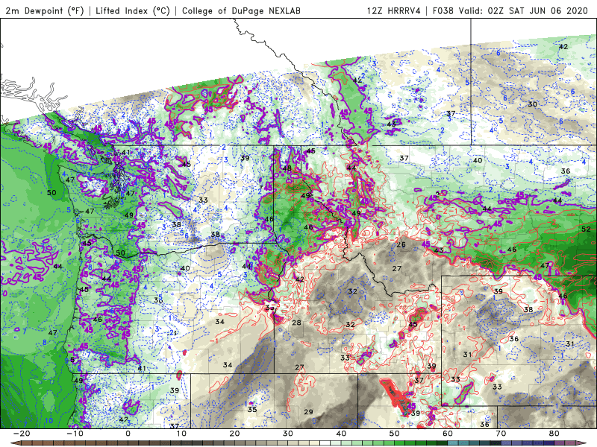Click the 'Lifted Index (°C)' title label
This screenshot has width=597, height=447.
point(133,11)
